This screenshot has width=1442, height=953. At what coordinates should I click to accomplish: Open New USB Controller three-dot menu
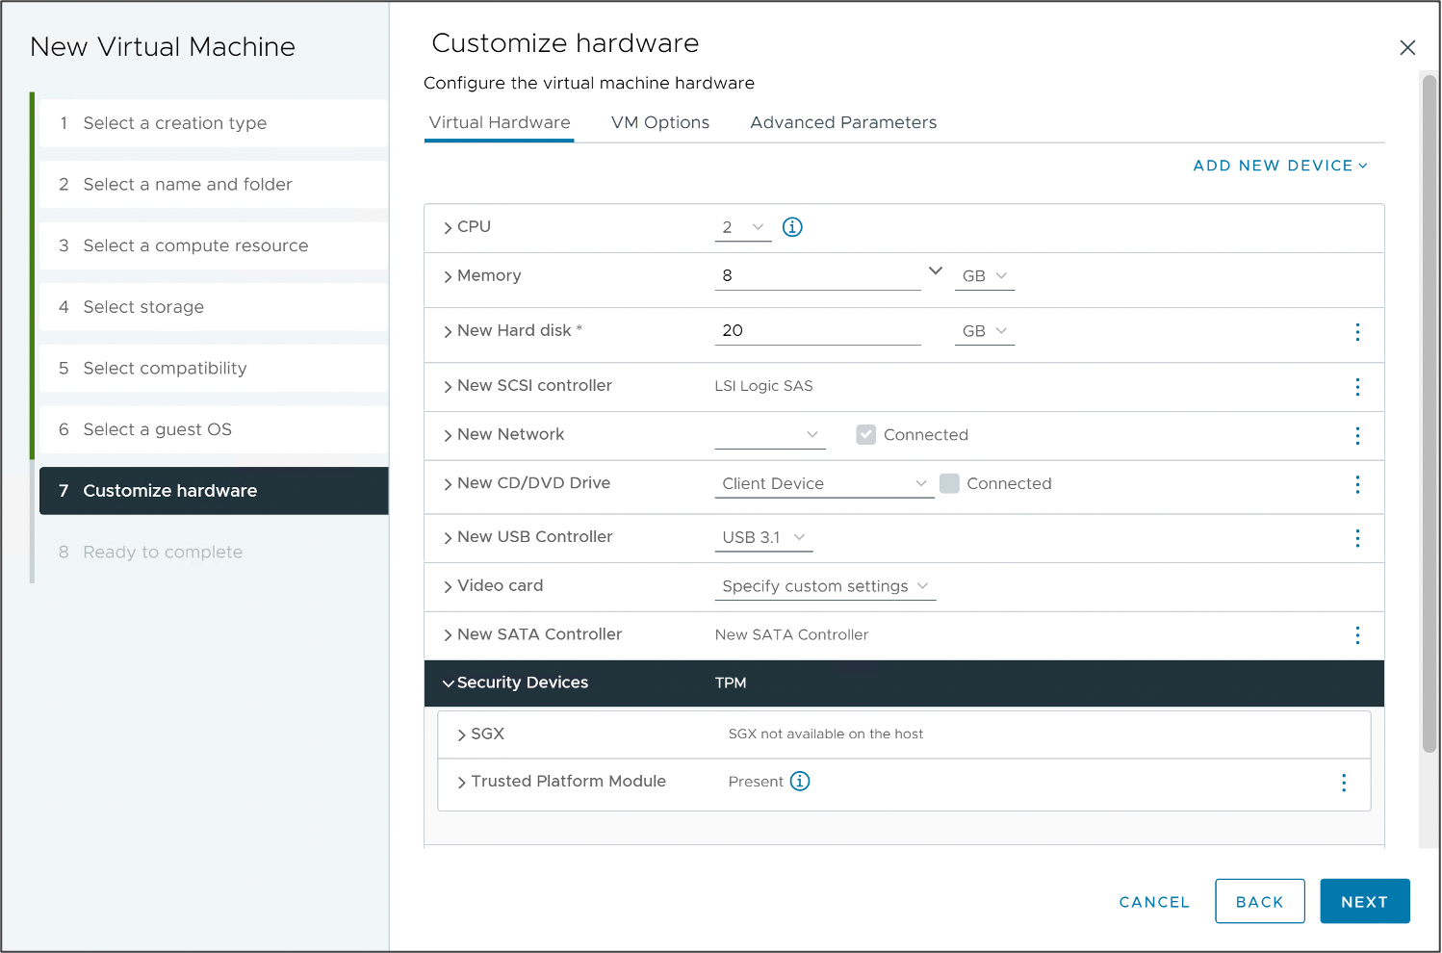(x=1357, y=538)
